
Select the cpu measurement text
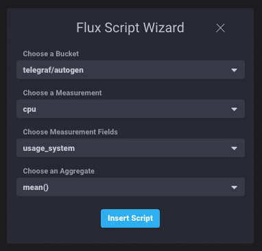pos(29,109)
